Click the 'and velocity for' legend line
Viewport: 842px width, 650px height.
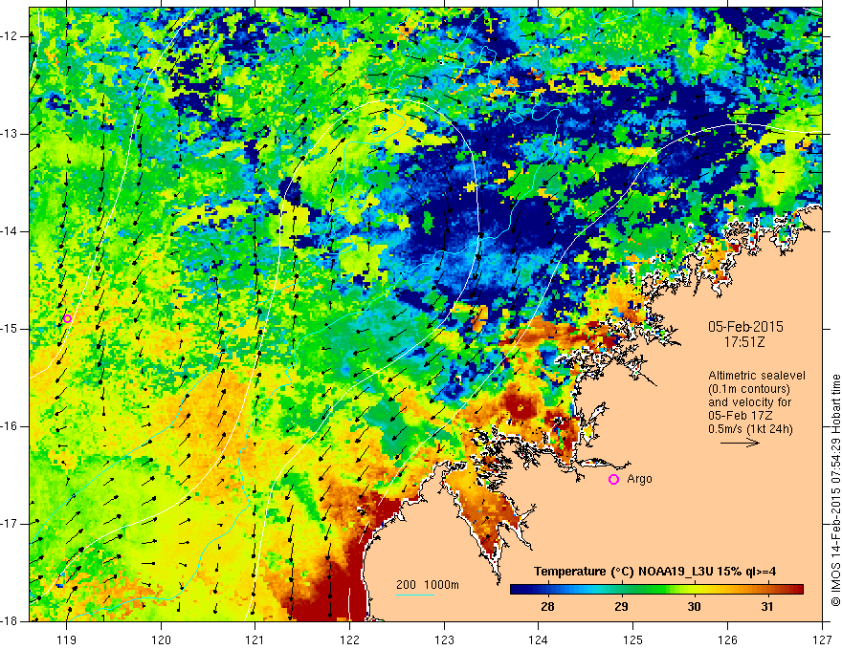(x=749, y=402)
